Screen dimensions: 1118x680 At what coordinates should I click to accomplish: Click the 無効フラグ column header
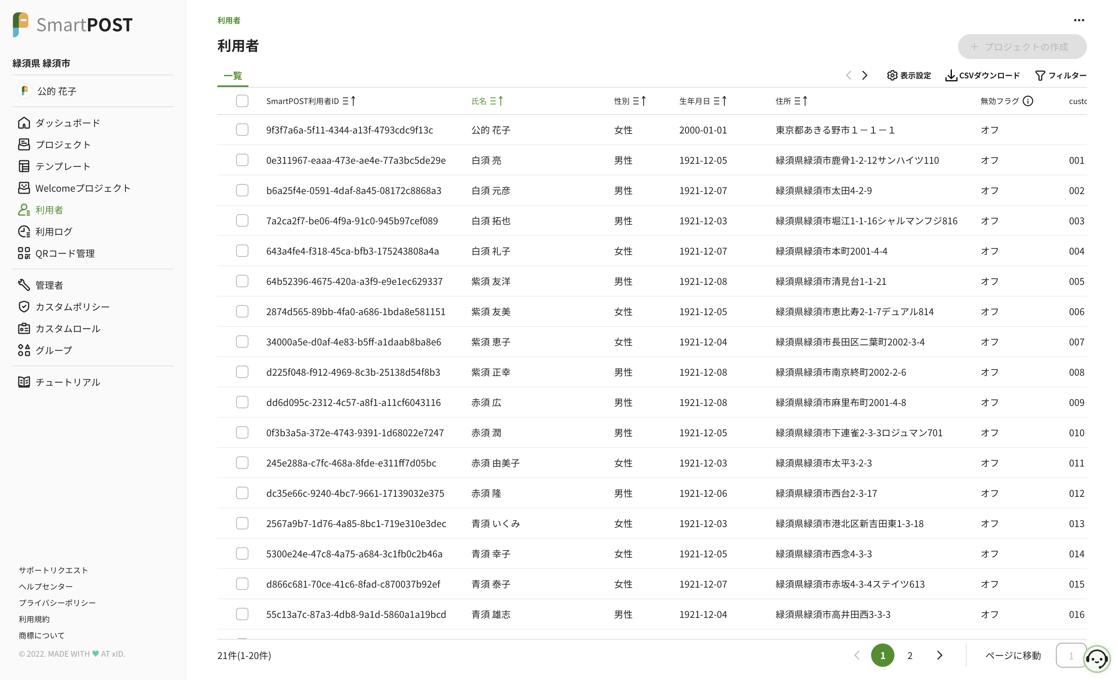point(1000,101)
